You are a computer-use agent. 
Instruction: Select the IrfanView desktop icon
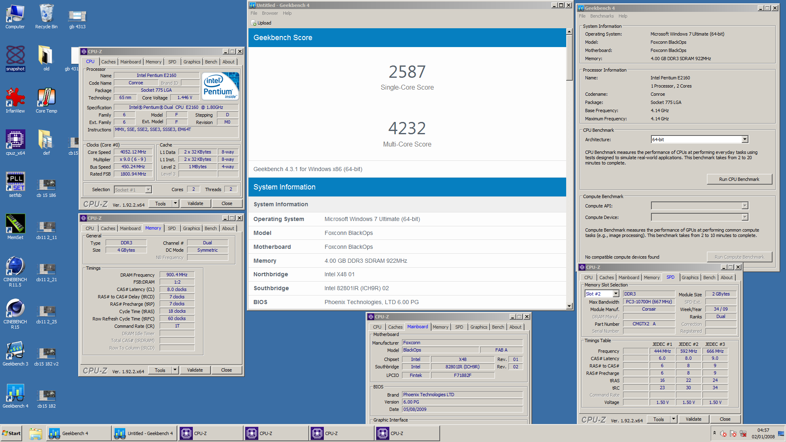pyautogui.click(x=15, y=101)
